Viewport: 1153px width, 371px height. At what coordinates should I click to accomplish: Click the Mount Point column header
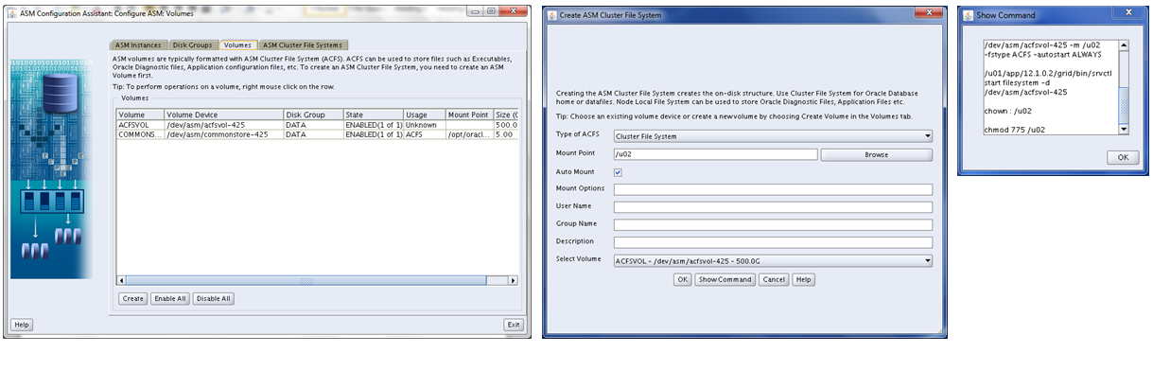469,115
